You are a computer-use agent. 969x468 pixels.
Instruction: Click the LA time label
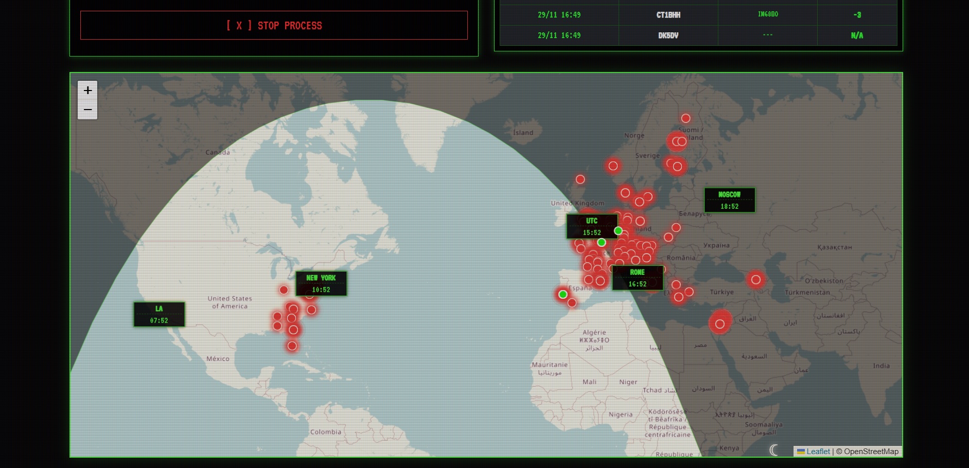(159, 314)
